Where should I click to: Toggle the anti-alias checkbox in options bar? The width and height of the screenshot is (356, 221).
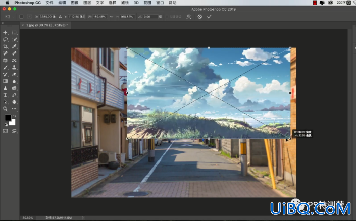pyautogui.click(x=167, y=17)
